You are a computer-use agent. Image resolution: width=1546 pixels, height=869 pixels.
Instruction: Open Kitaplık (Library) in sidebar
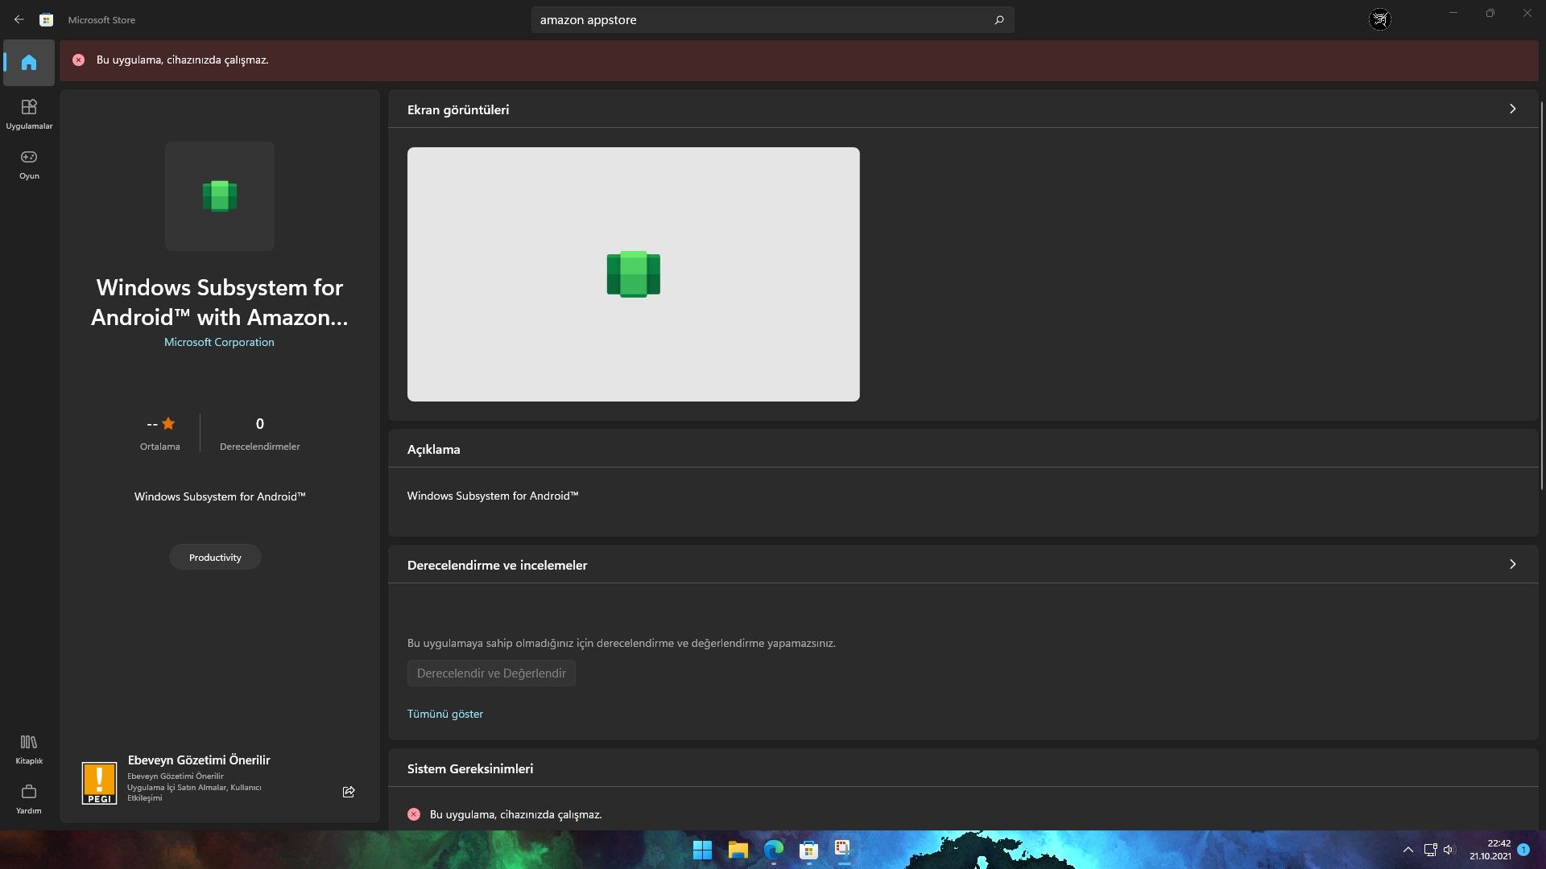[x=29, y=748]
